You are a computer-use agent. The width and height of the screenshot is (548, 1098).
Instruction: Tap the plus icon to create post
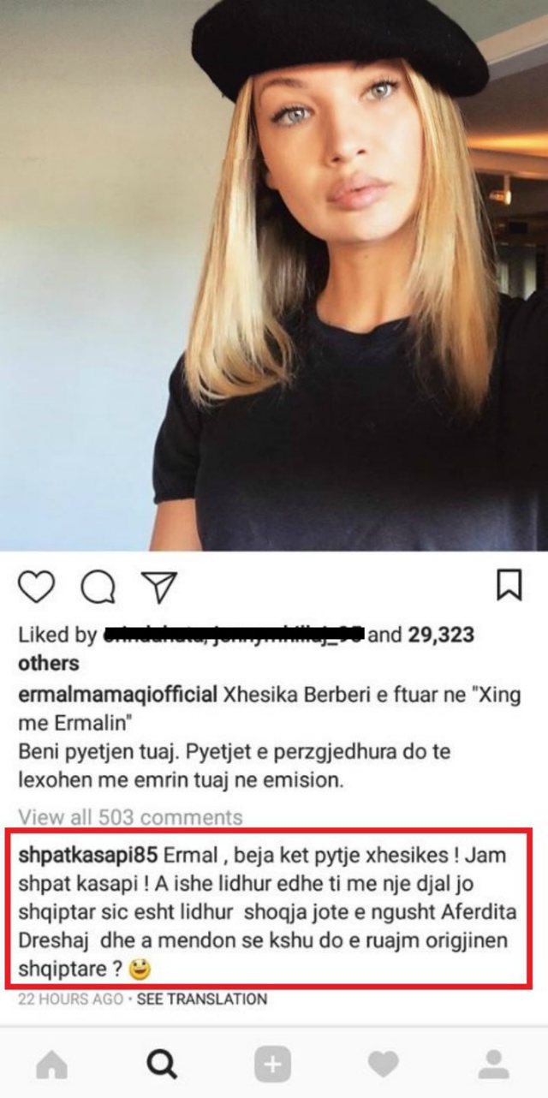coord(272,1065)
